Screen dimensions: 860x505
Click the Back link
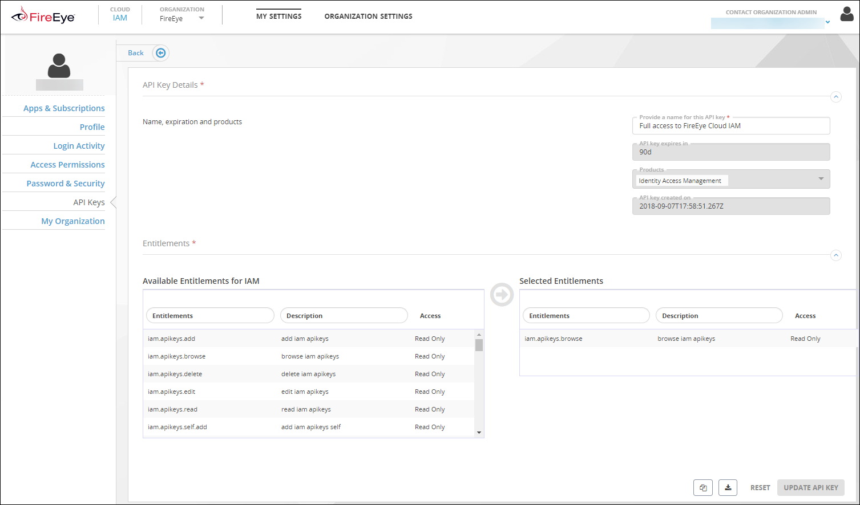(136, 53)
